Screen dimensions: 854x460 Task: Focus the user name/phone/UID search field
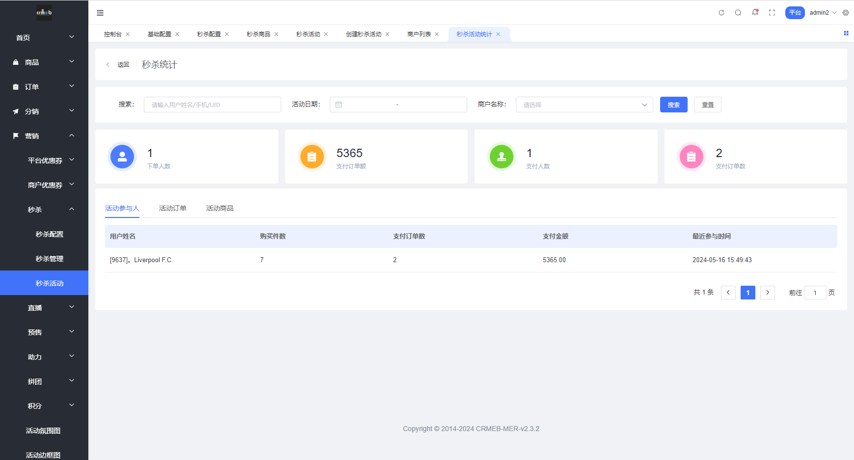click(213, 105)
